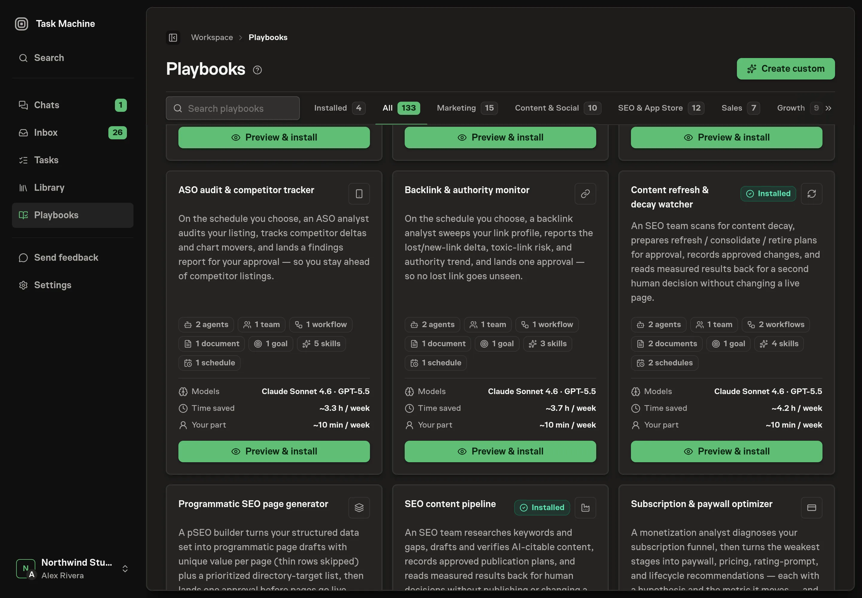Viewport: 862px width, 598px height.
Task: Click Subscription & paywall optimizer title
Action: click(x=702, y=504)
